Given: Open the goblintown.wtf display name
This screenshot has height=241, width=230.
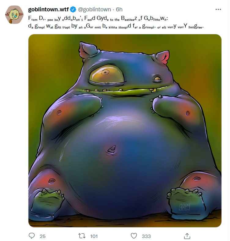Looking at the screenshot, I should 48,9.
